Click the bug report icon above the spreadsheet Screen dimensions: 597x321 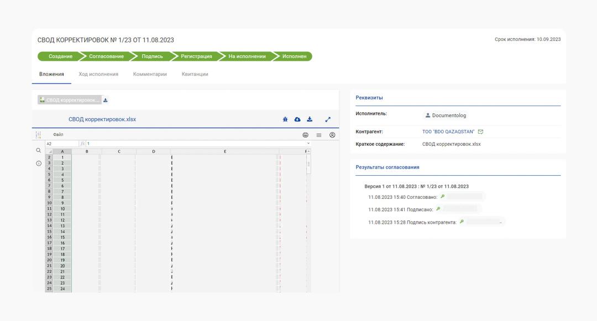pyautogui.click(x=285, y=119)
